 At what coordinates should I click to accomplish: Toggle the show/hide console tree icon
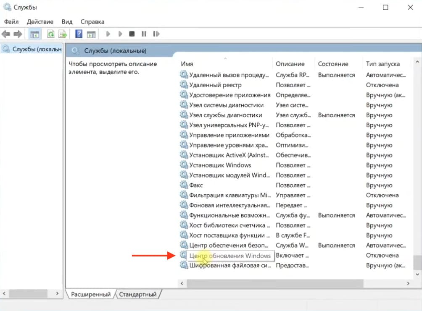tap(35, 34)
